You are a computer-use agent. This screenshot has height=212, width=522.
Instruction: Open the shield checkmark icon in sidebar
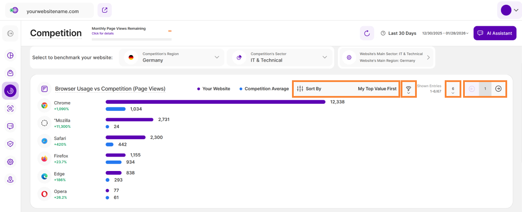point(10,144)
